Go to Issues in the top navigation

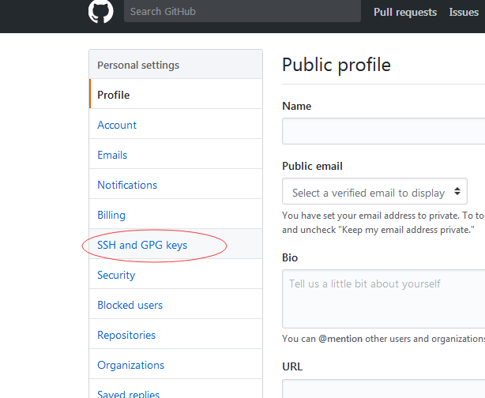pyautogui.click(x=464, y=12)
